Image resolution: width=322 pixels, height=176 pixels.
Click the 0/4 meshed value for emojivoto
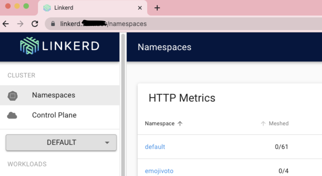[284, 171]
